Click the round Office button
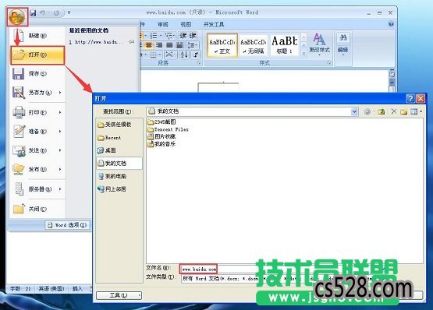433x310 pixels. (x=17, y=17)
